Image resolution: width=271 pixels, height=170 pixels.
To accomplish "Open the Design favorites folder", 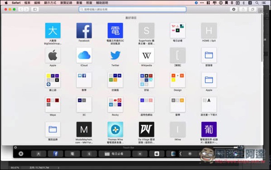I will 178,80.
